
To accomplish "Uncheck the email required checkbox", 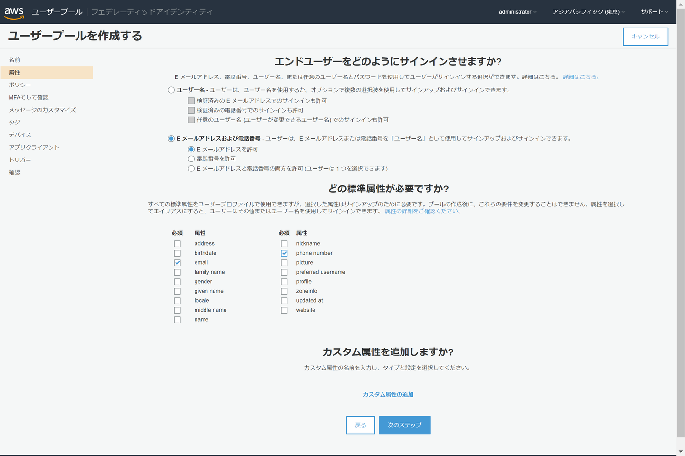I will pos(177,263).
